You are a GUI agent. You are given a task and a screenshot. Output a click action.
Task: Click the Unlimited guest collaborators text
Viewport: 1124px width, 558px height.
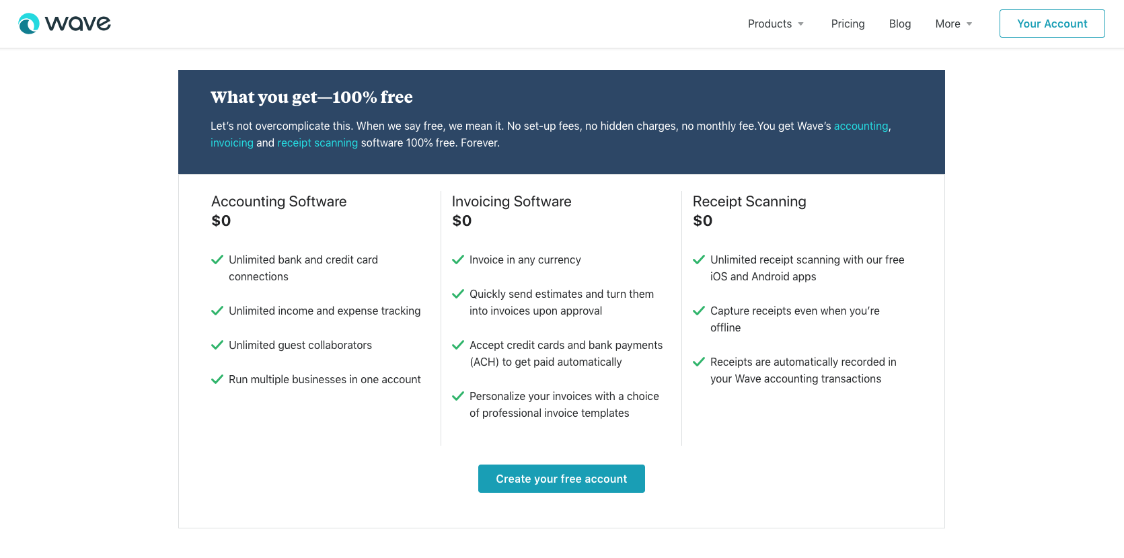300,345
